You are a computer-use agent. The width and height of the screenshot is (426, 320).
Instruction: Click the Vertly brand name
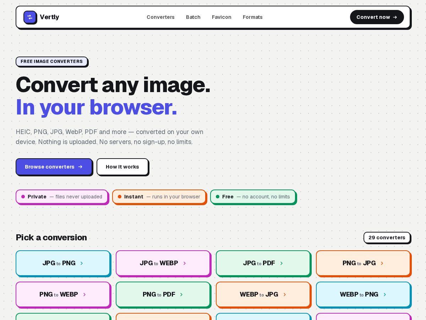point(49,17)
